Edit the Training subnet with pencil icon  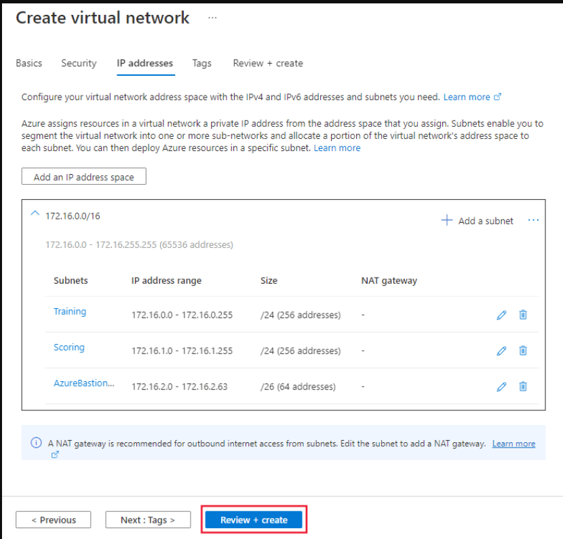click(x=501, y=315)
